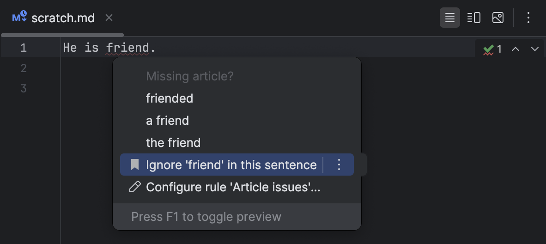The width and height of the screenshot is (546, 244).
Task: Click the Markdown file icon in tab
Action: 19,18
